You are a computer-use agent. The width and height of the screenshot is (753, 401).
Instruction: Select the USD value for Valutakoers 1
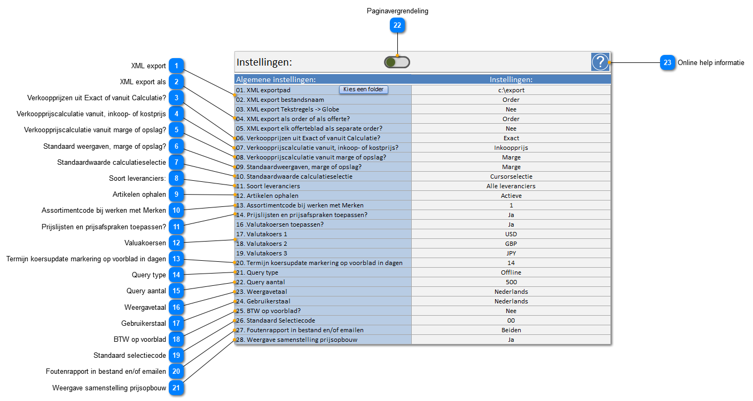[511, 234]
